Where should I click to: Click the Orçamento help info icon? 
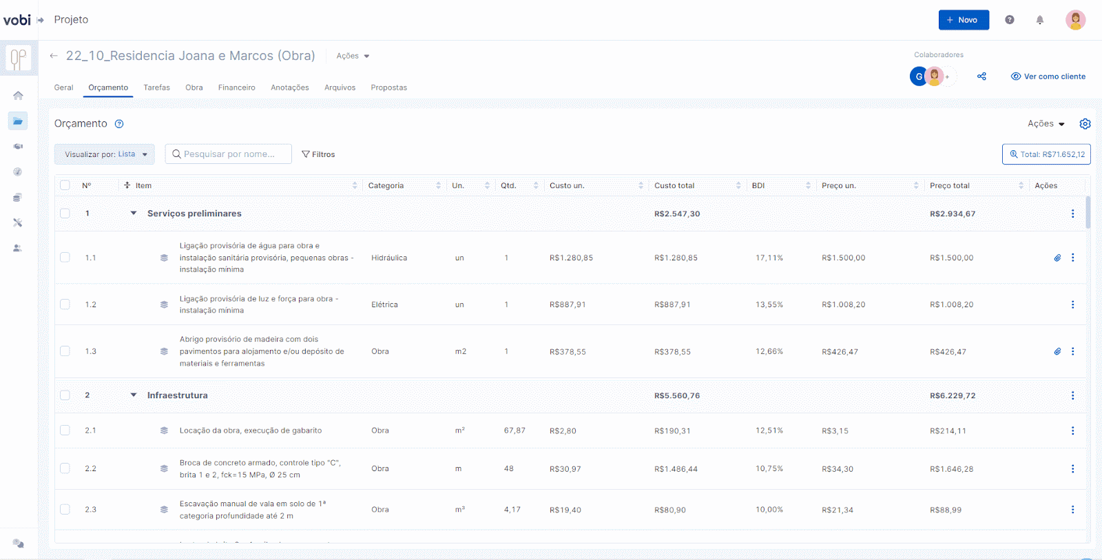tap(119, 124)
